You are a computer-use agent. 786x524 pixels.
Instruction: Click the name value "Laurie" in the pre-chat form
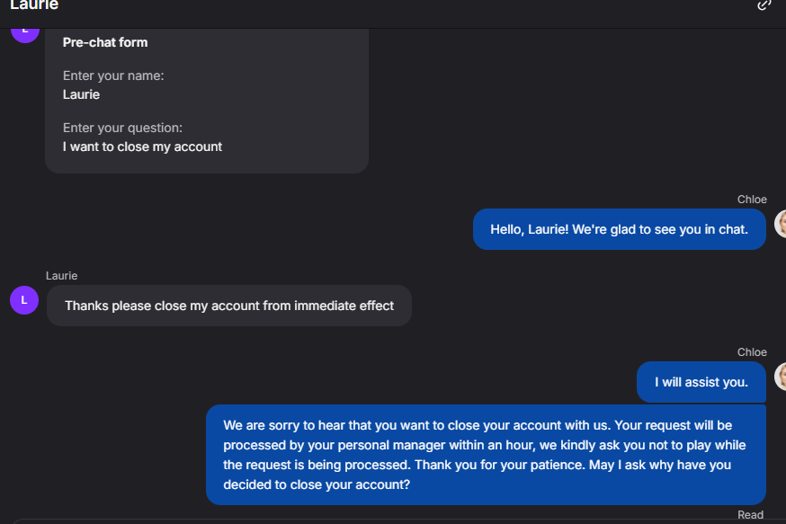coord(81,94)
